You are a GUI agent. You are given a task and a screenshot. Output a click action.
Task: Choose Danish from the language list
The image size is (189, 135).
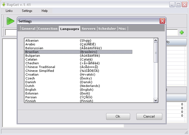coord(78,82)
